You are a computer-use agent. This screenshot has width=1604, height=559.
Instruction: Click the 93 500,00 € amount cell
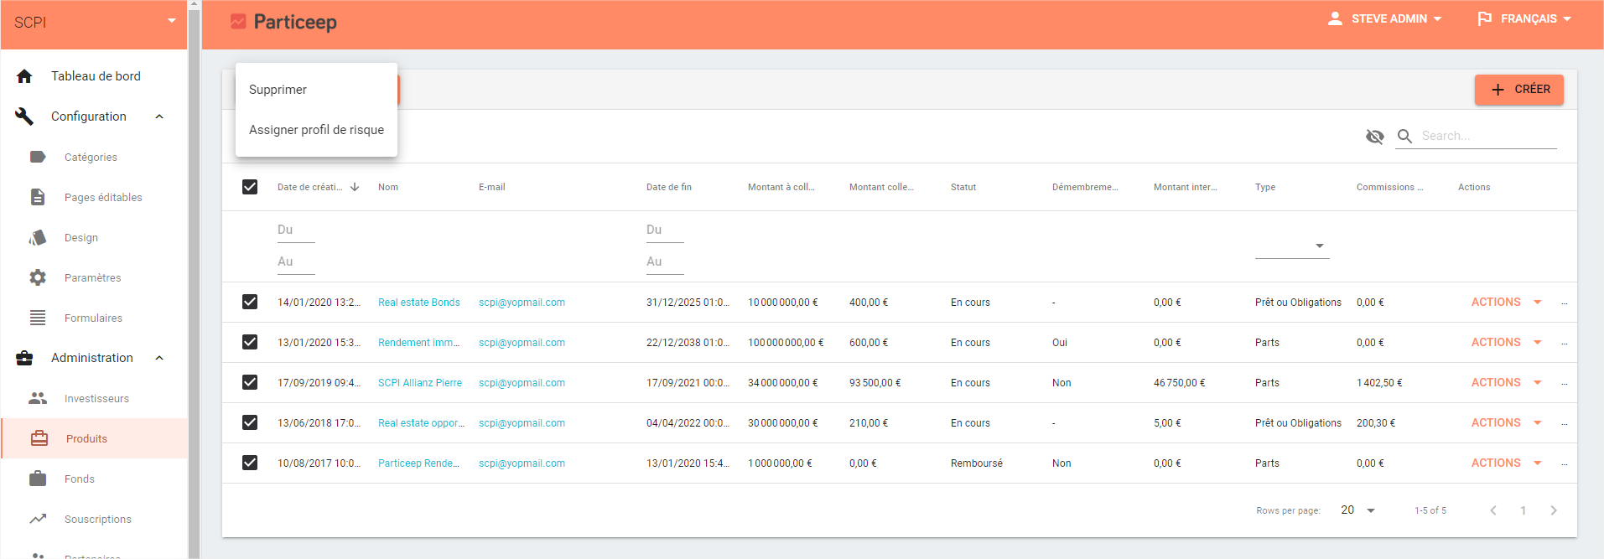click(x=875, y=383)
